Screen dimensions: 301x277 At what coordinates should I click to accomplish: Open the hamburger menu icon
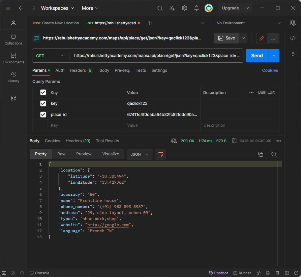pos(8,8)
